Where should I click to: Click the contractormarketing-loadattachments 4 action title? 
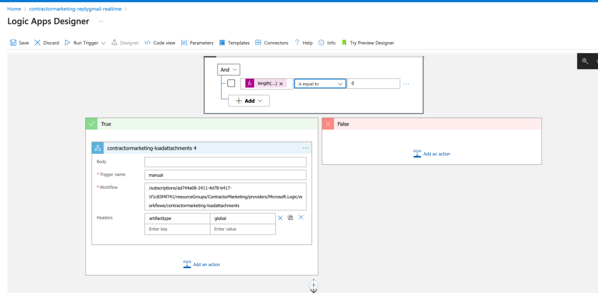pos(152,147)
